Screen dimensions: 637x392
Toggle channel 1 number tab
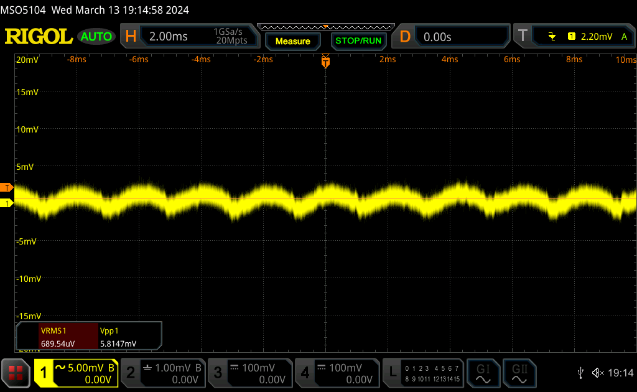(44, 373)
